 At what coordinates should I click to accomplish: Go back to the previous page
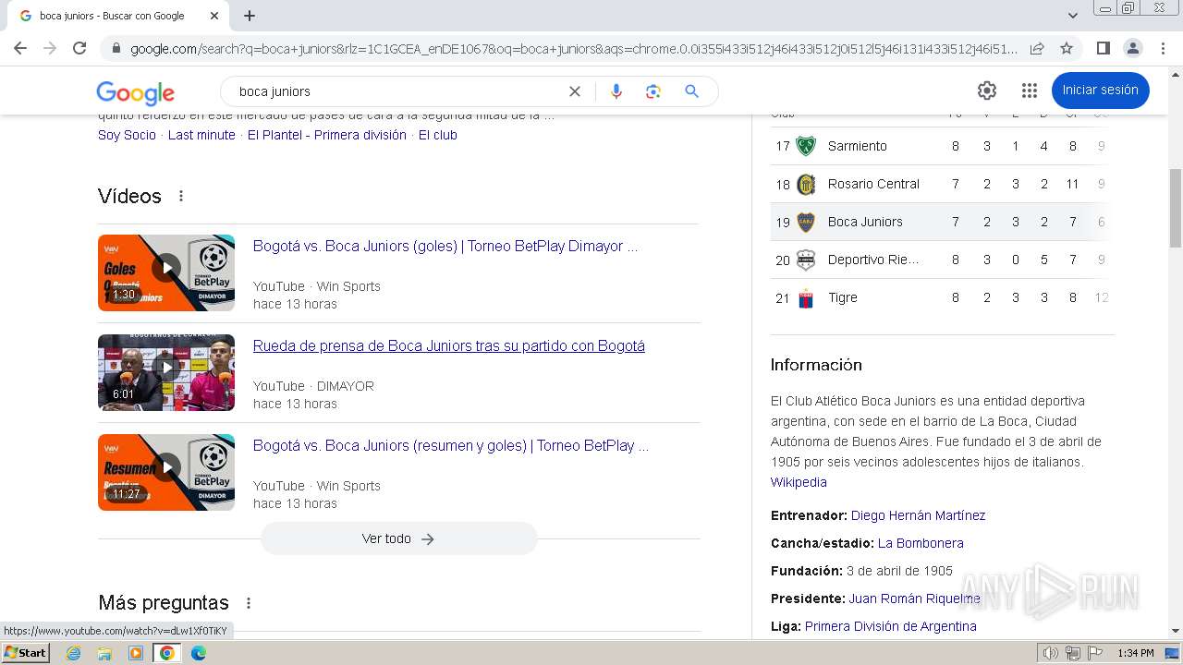coord(20,48)
